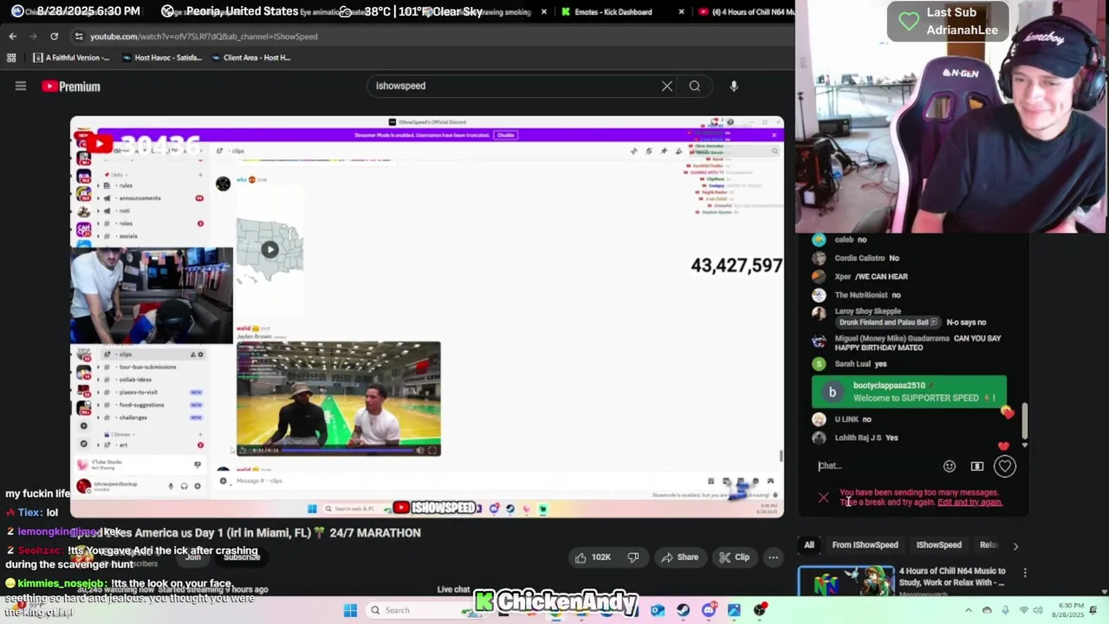The width and height of the screenshot is (1109, 624).
Task: Join the channel membership
Action: tap(192, 556)
